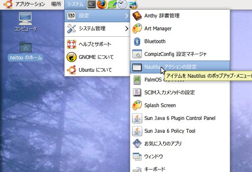Click the lifebuoy ヘルプとサポート icon
The image size is (252, 172).
tap(71, 44)
